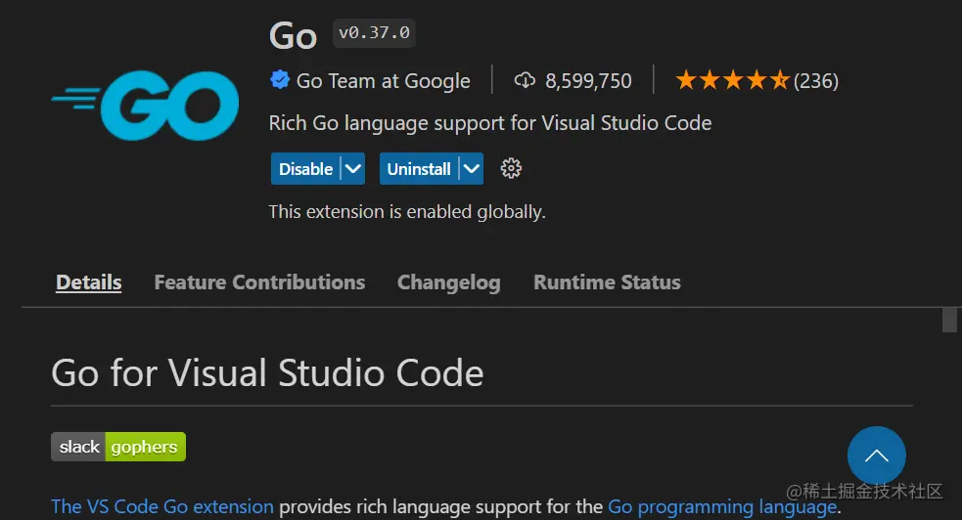Click the v0.37.0 version label
The image size is (962, 520).
point(374,33)
